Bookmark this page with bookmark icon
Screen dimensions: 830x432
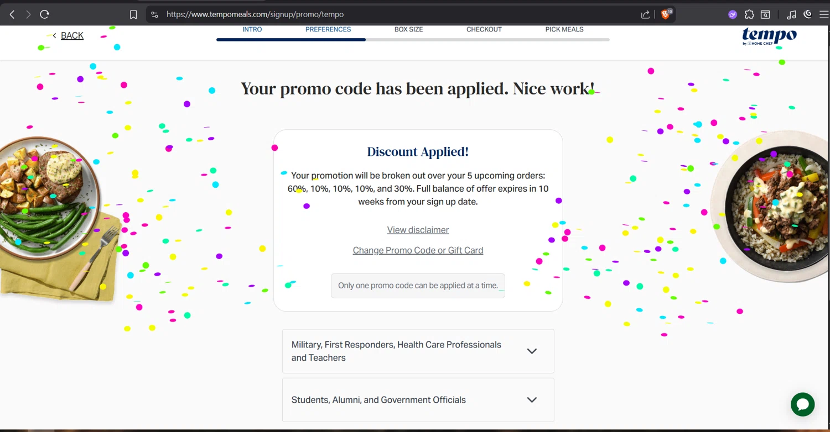point(133,15)
